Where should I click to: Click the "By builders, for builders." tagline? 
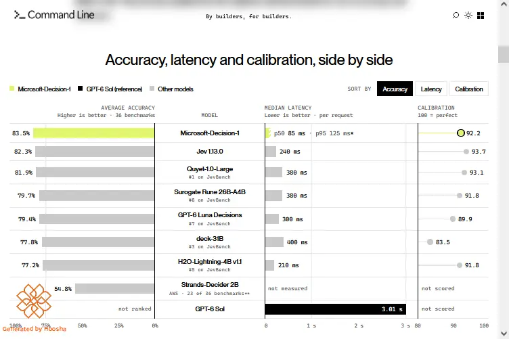click(x=249, y=16)
